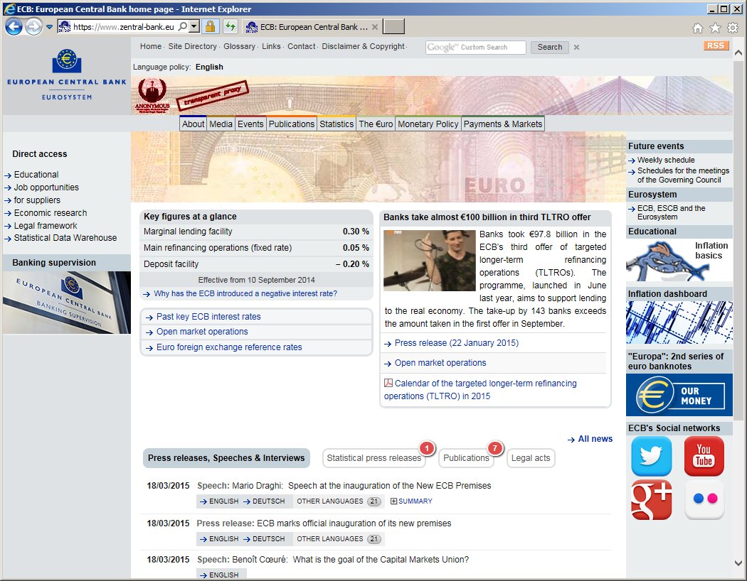Open the browser Tools gear icon
747x581 pixels.
coord(732,28)
